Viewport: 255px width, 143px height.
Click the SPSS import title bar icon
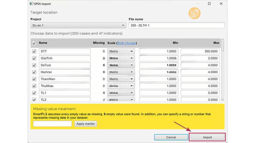(31, 4)
